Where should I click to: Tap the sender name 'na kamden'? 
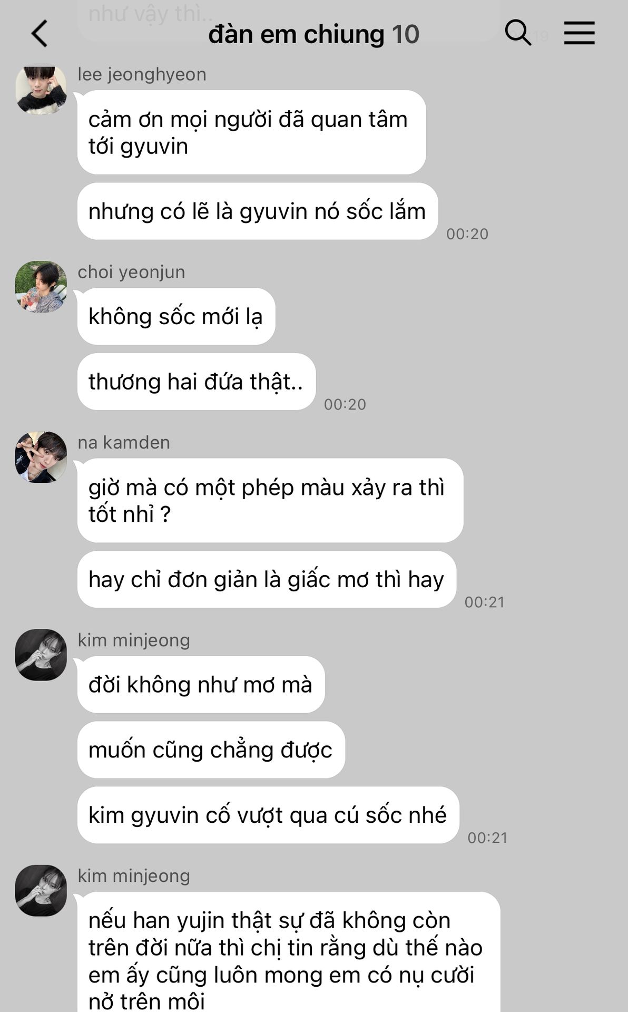pos(124,442)
